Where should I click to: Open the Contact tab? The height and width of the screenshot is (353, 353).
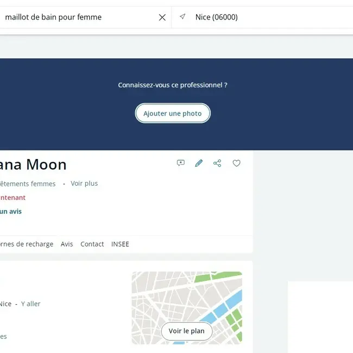(92, 244)
